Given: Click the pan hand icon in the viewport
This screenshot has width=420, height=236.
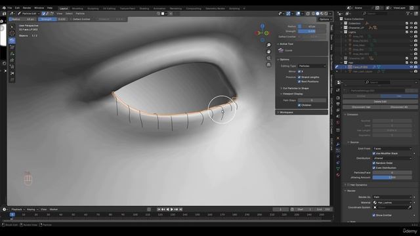Looking at the screenshot, I should (268, 51).
